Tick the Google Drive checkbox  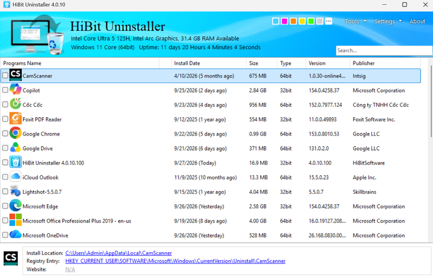tap(5, 148)
